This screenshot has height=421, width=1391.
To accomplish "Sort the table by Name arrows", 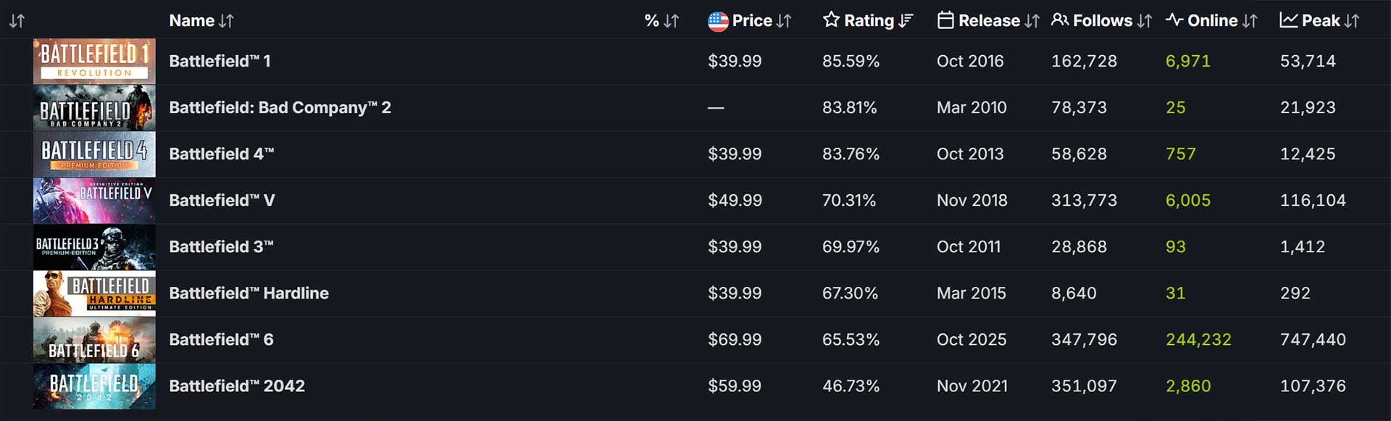I will [226, 21].
